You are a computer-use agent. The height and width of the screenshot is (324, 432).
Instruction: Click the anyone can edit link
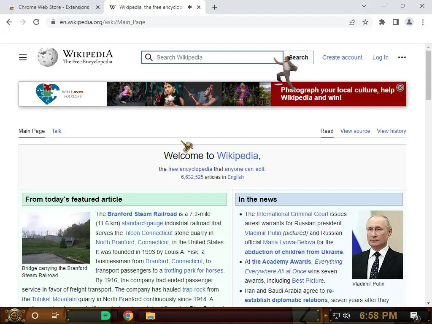point(245,169)
